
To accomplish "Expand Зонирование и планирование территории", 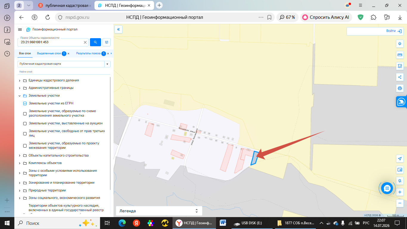I will click(20, 183).
